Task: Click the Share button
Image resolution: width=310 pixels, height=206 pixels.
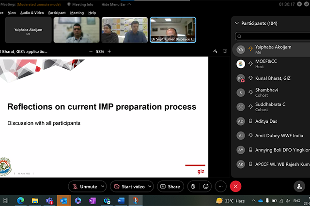Action: coord(170,186)
